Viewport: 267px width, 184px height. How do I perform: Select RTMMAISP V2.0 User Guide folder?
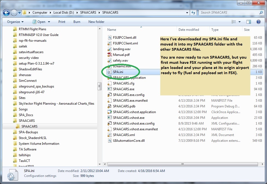pos(38,35)
